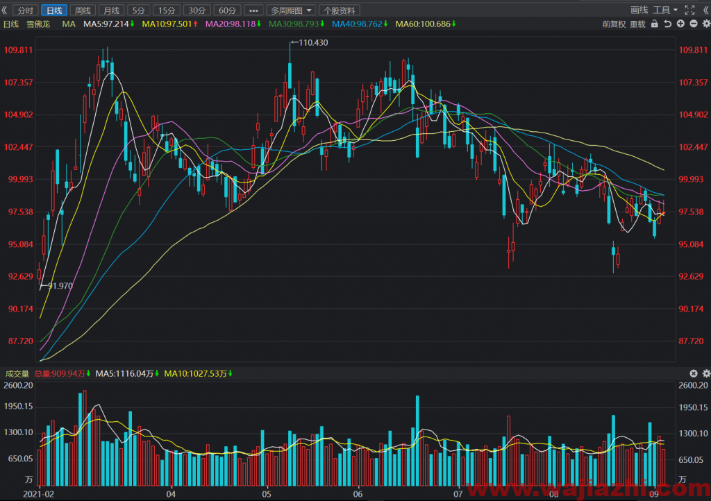Click the 109.811 price on left axis
The height and width of the screenshot is (501, 711).
click(19, 50)
